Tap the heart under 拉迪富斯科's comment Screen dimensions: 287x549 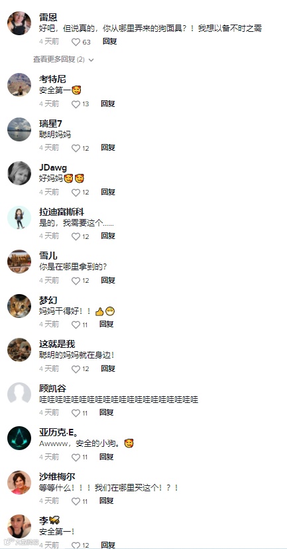(76, 236)
